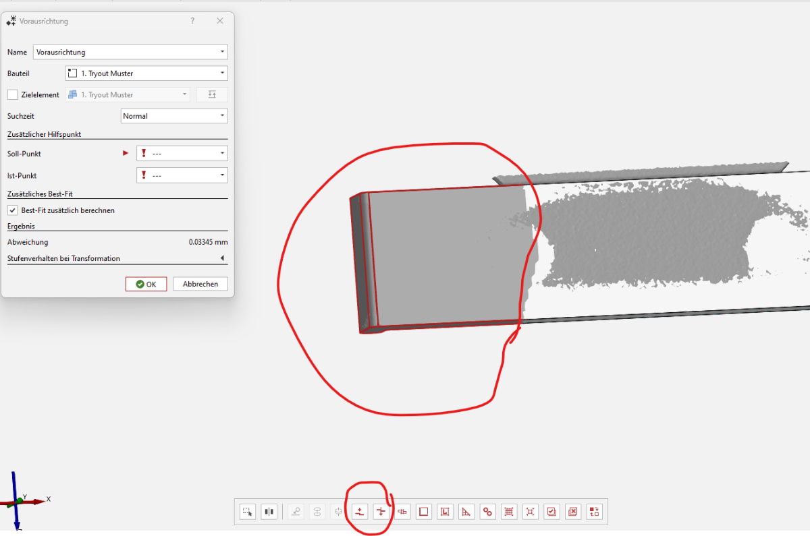Click the Name field Vorausrichtung
This screenshot has width=810, height=536.
[130, 52]
